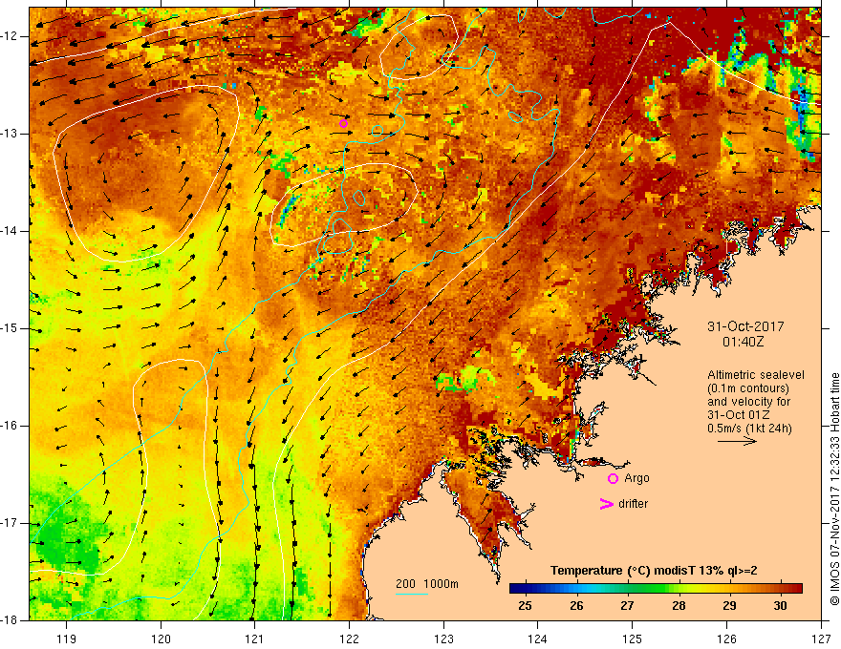Click the 26 tick label on color bar
The image size is (841, 649).
[576, 606]
